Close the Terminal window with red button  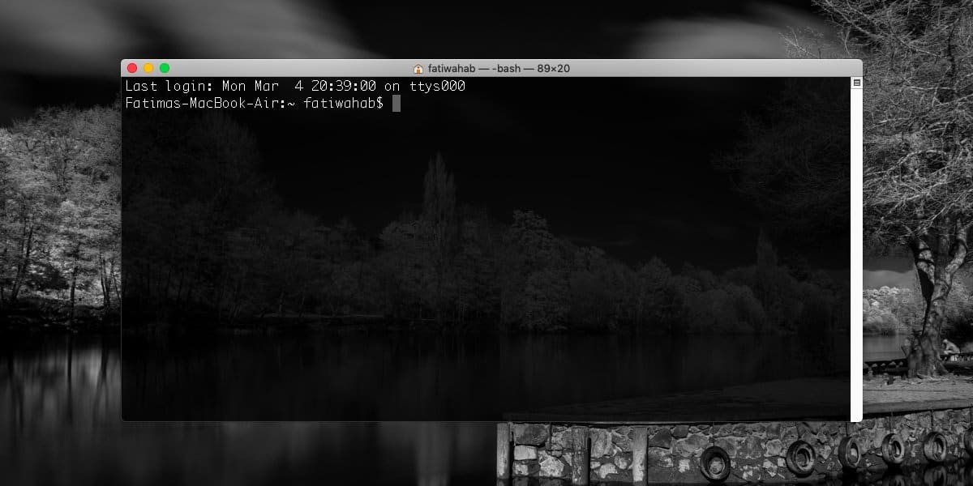pos(133,68)
